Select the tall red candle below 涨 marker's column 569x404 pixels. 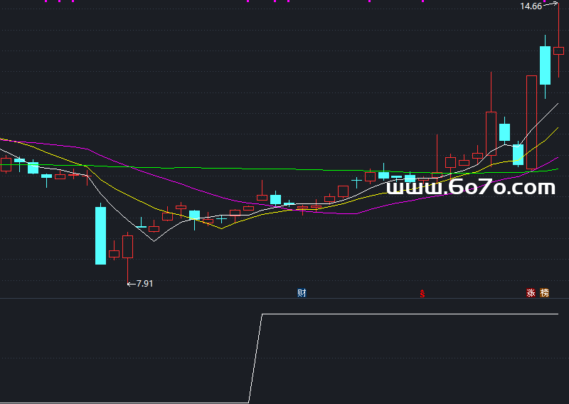click(x=531, y=121)
